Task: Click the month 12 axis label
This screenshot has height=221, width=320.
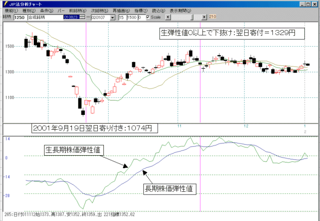Action: 246,126
